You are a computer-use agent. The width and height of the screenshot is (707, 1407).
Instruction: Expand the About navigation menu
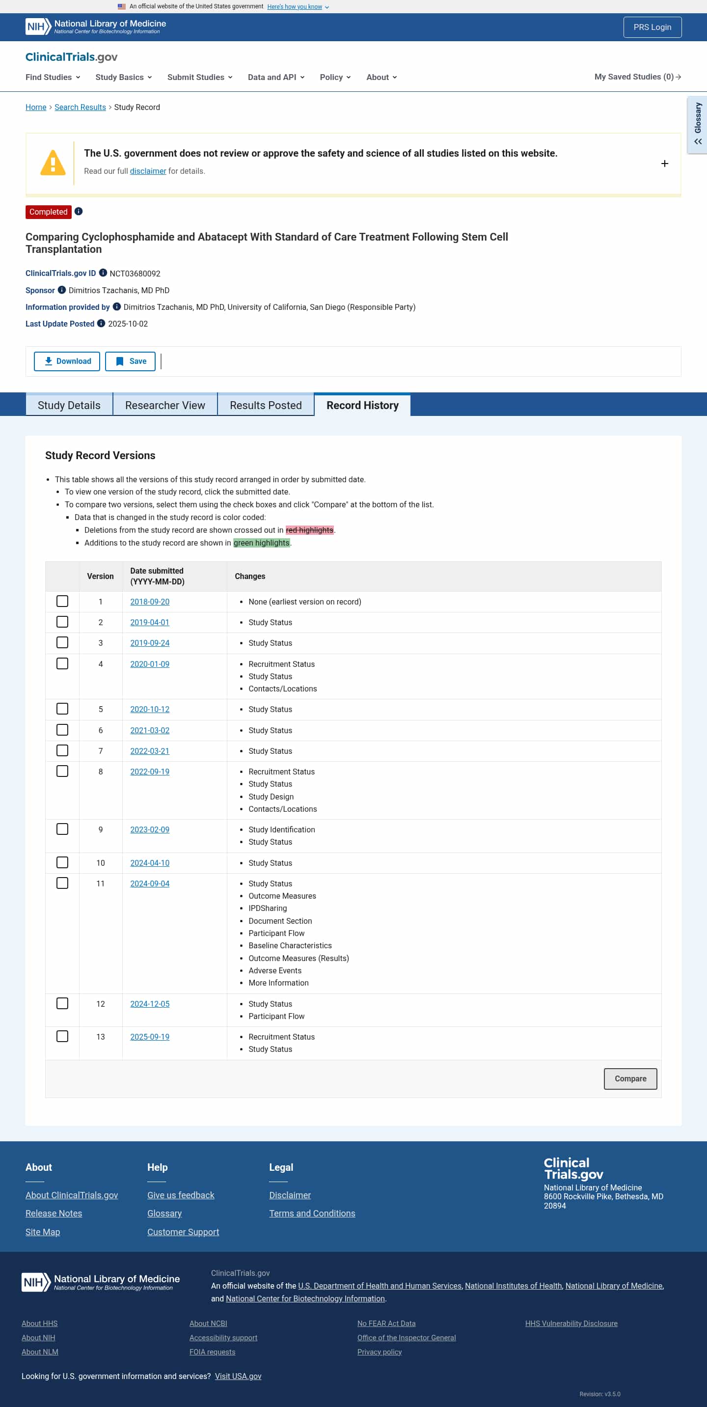click(x=381, y=77)
